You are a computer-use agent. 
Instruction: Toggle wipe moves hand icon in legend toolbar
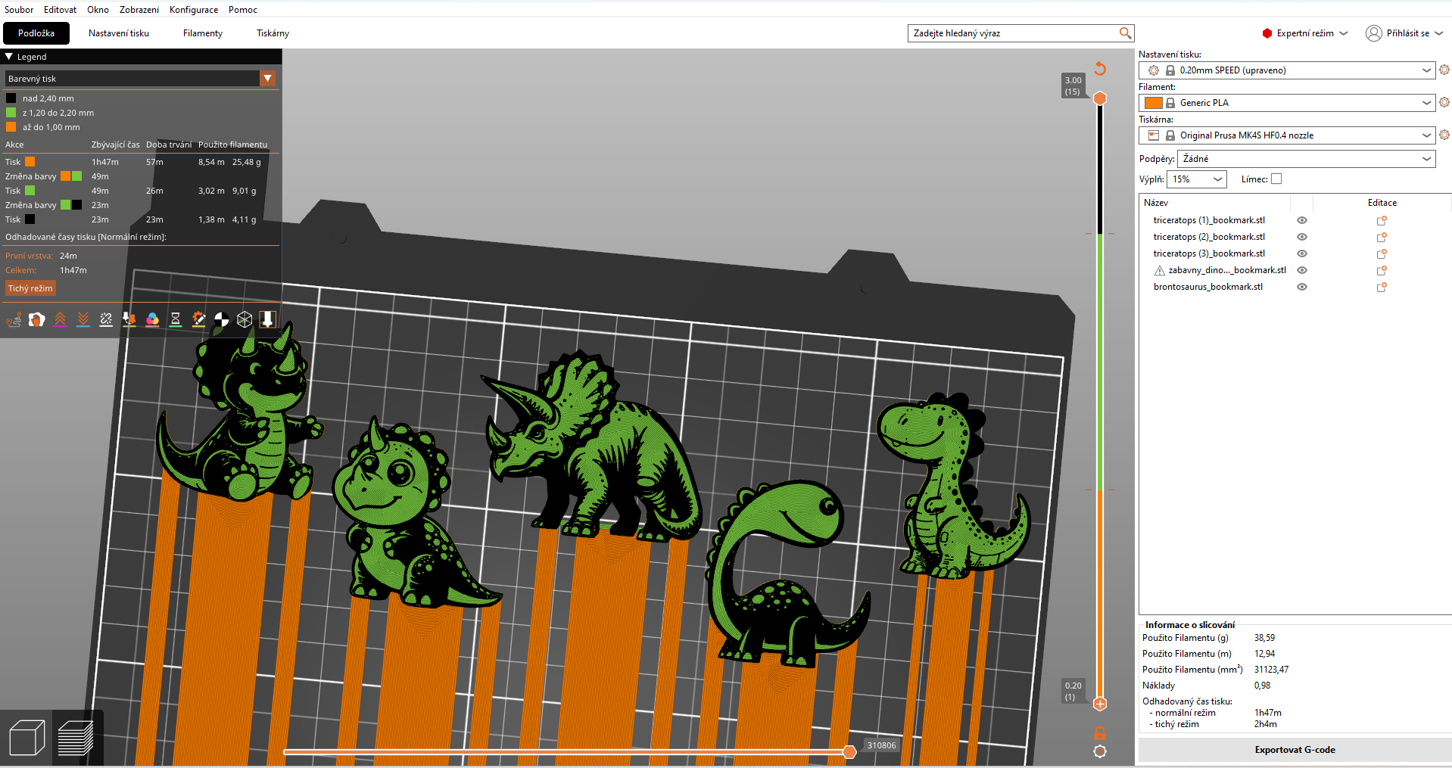pos(36,319)
